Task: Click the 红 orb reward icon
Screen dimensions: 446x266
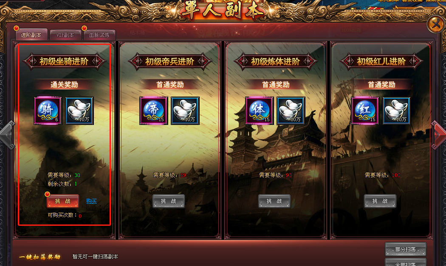Action: [365, 111]
